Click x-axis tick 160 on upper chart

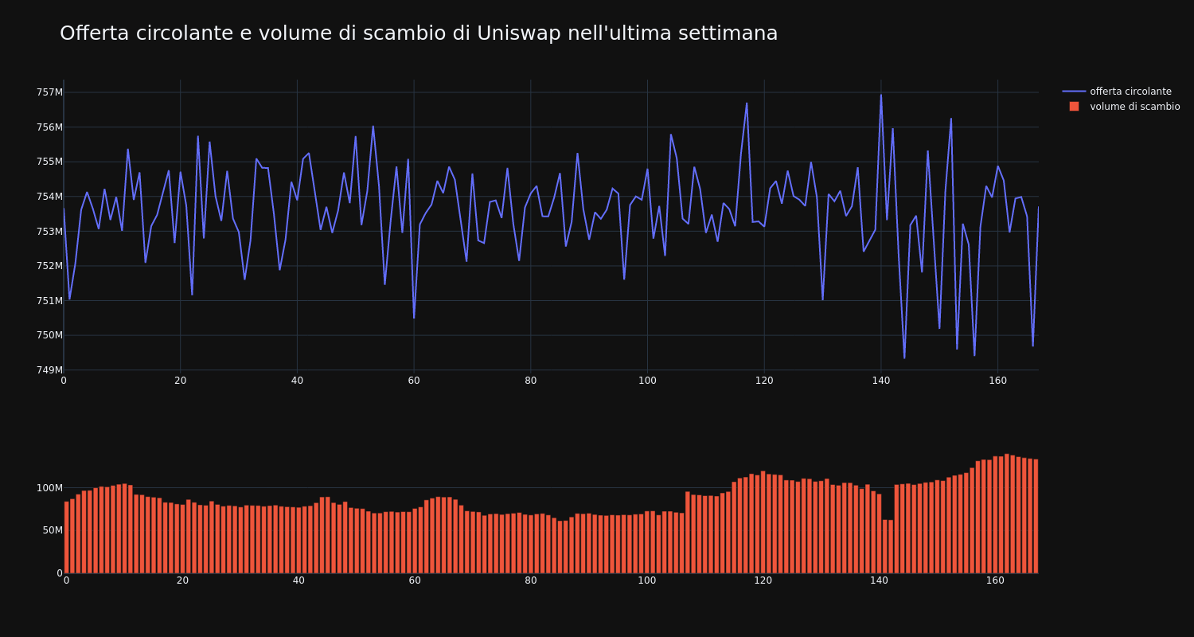pyautogui.click(x=997, y=381)
